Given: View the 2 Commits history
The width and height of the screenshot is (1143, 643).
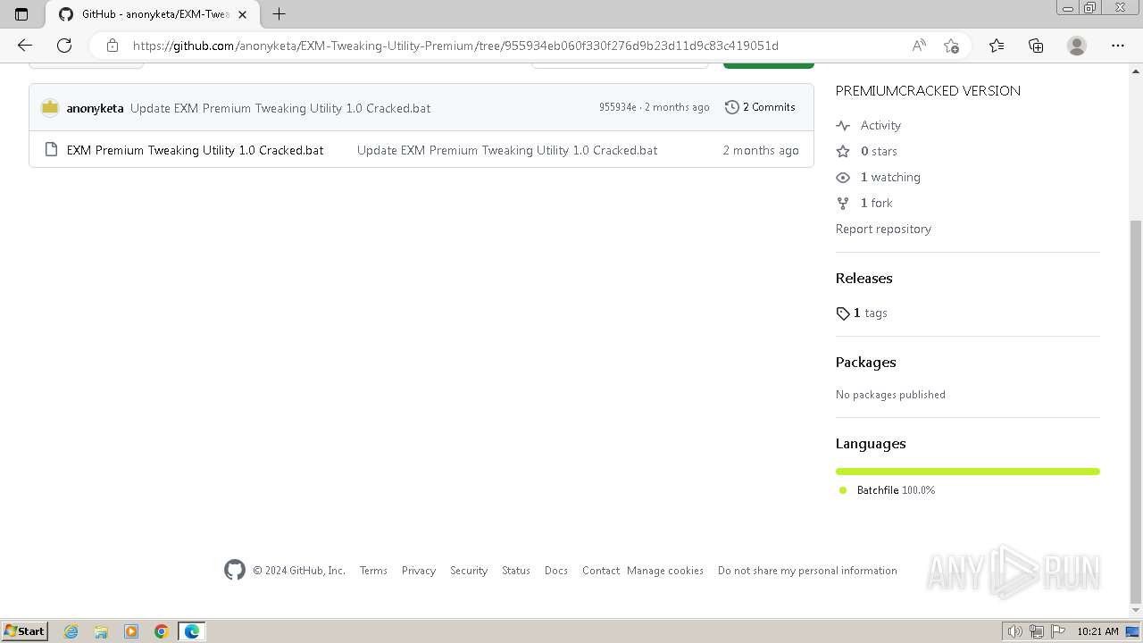Looking at the screenshot, I should click(760, 107).
